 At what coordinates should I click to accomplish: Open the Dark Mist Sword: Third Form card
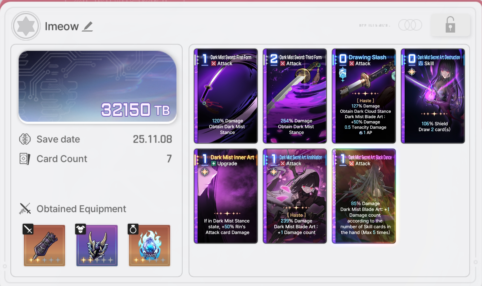[295, 96]
